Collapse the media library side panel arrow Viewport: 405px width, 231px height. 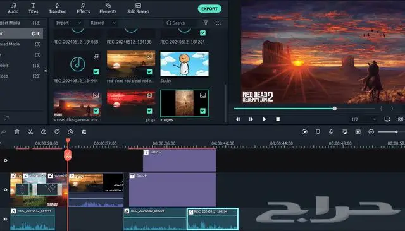click(x=46, y=71)
